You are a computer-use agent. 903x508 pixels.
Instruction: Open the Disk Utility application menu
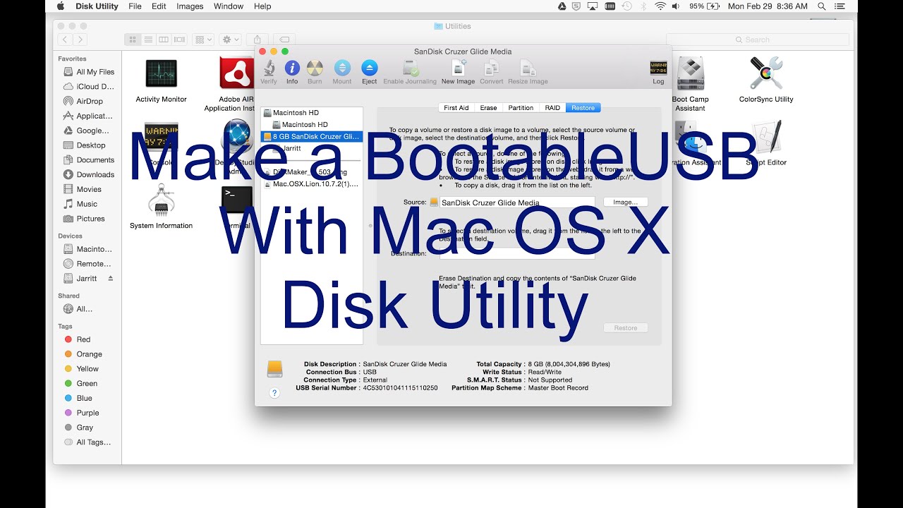97,6
